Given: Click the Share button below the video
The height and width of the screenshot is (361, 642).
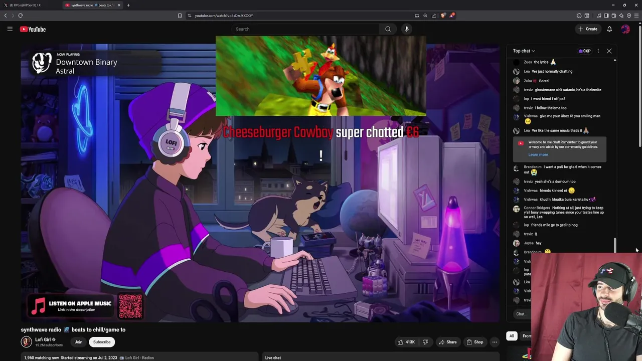Looking at the screenshot, I should point(447,342).
